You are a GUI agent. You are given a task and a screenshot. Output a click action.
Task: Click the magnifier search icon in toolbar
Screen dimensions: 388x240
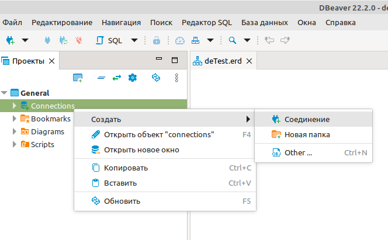pyautogui.click(x=232, y=40)
